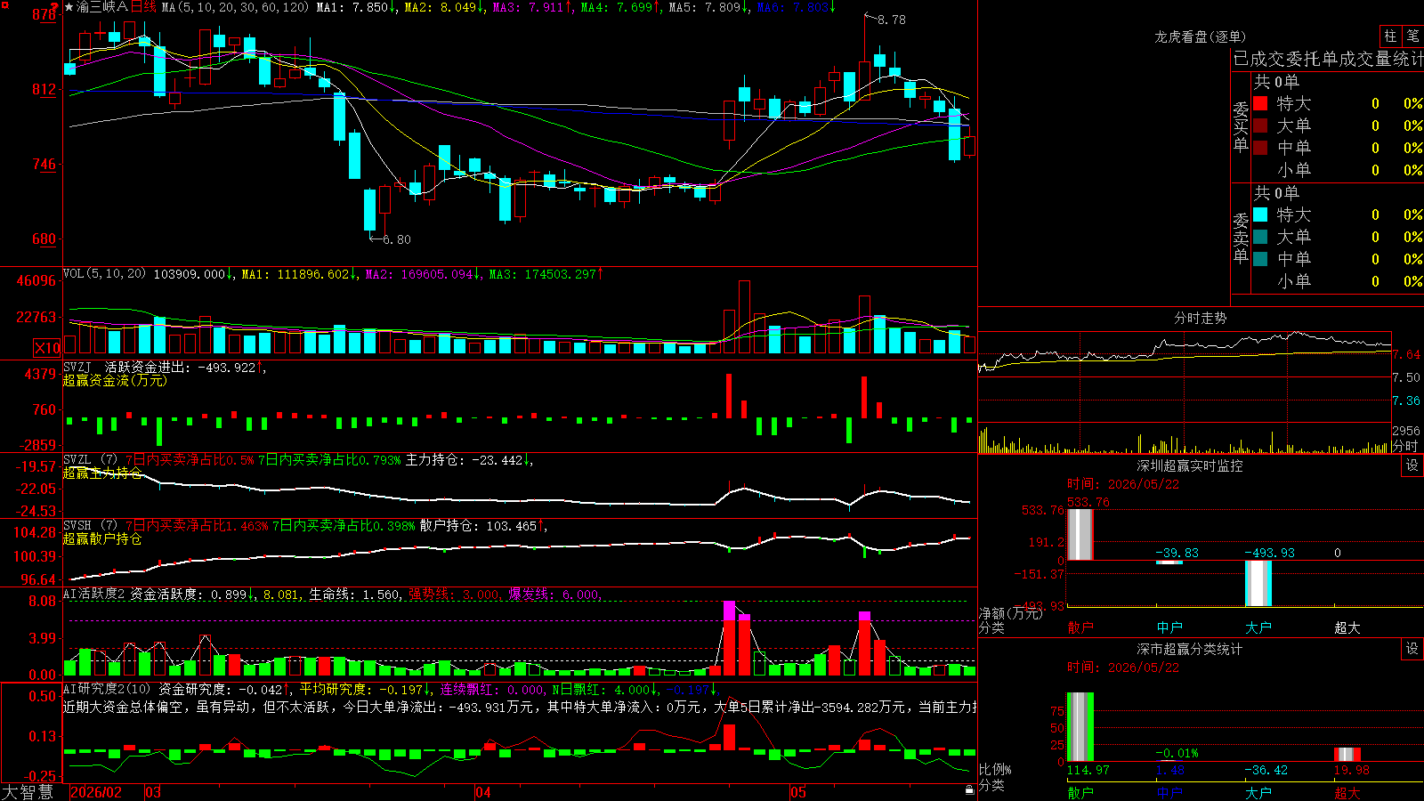Click the 8.78 high price annotation
This screenshot has height=801, width=1424.
891,20
